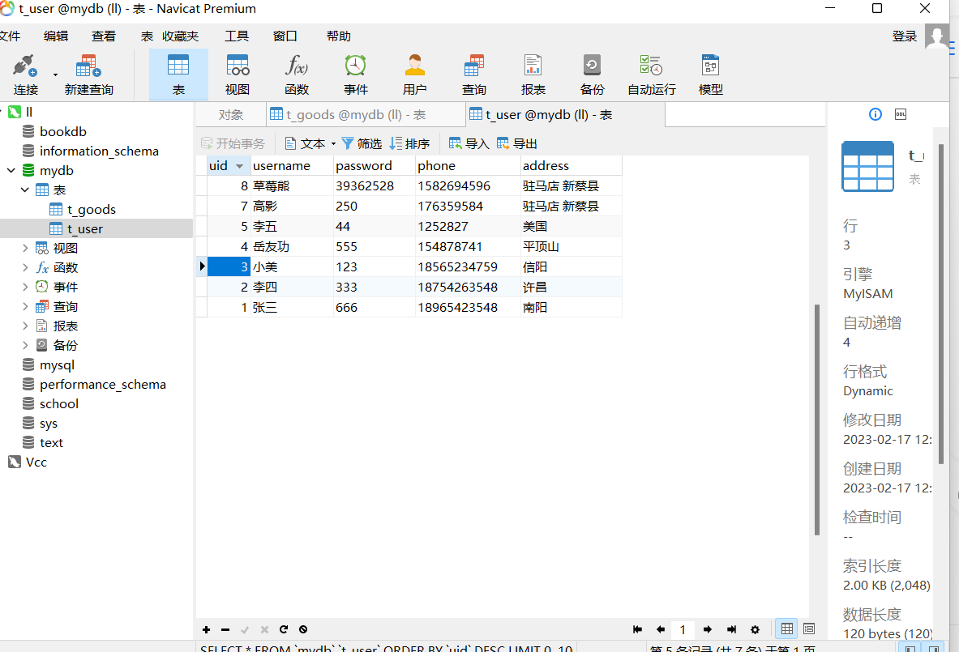Click the Export (导出) button

[x=517, y=143]
